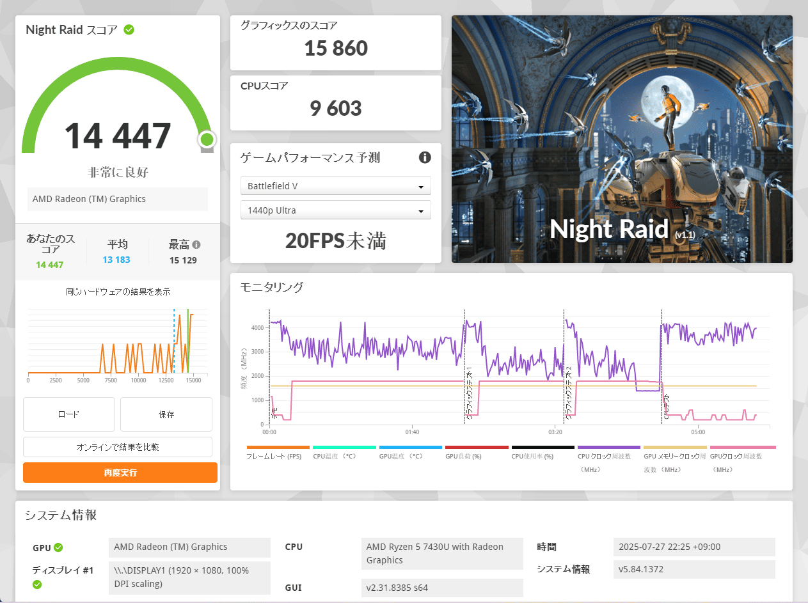
Task: Click the green check under ディスプレイ #1
Action: [x=37, y=584]
